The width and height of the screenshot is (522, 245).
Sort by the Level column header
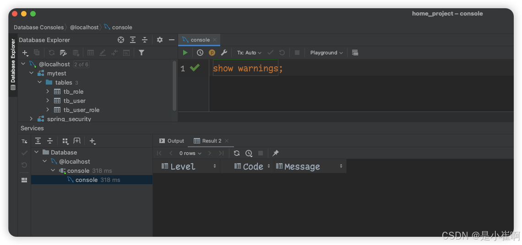[x=186, y=166]
